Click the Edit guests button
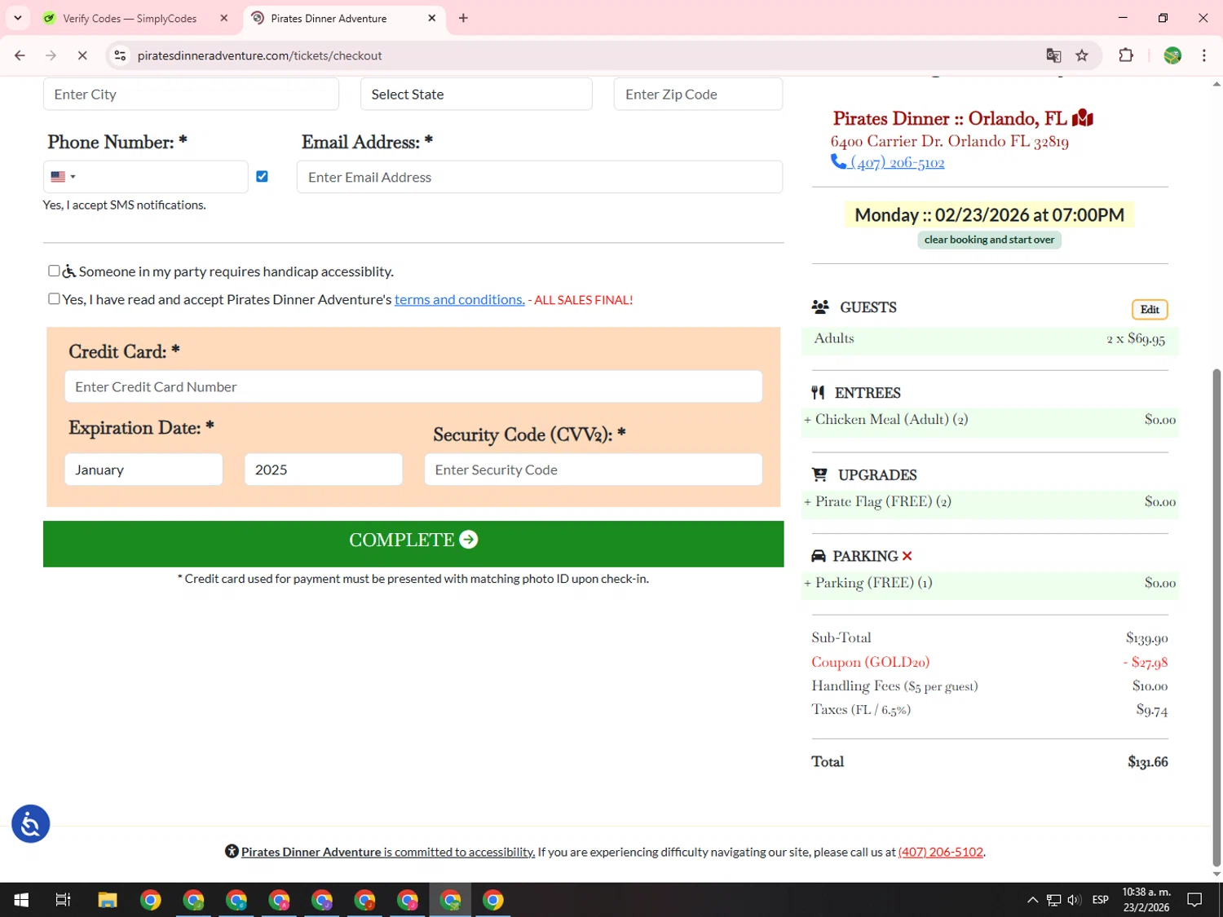This screenshot has height=917, width=1223. pyautogui.click(x=1150, y=310)
